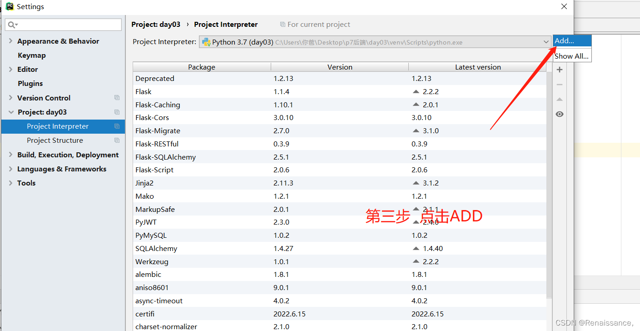Click upgrade arrow beside Flask-Caching 2.0.1

click(x=416, y=105)
